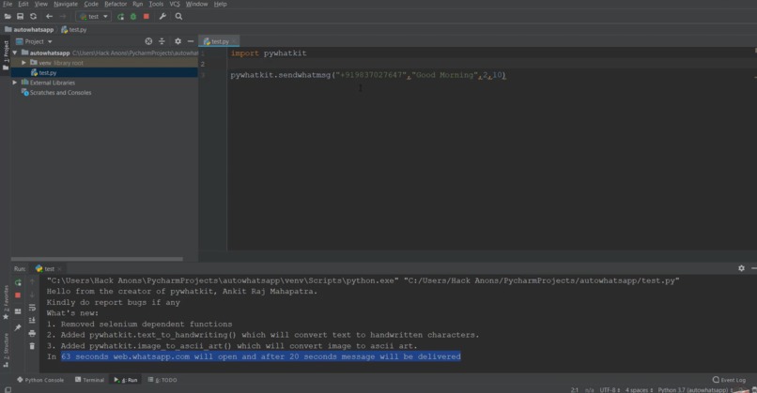Open UTF-8 encoding selector
The height and width of the screenshot is (393, 757).
(x=610, y=389)
